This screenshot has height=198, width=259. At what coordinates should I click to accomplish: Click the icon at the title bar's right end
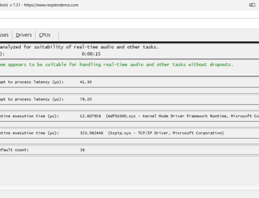point(252,5)
